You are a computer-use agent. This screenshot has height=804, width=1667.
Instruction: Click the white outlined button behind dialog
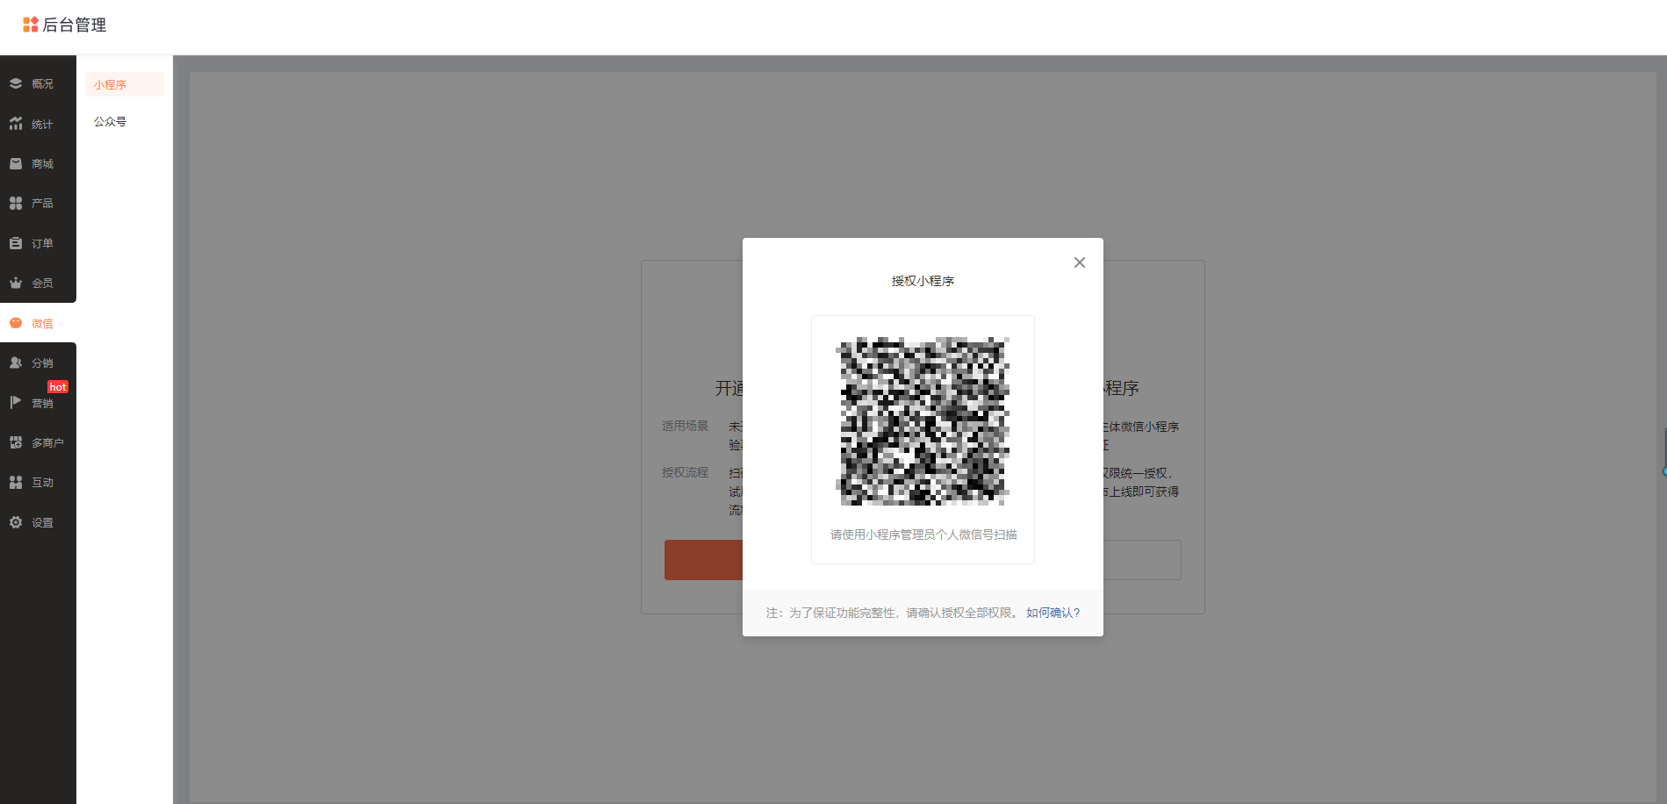1142,560
